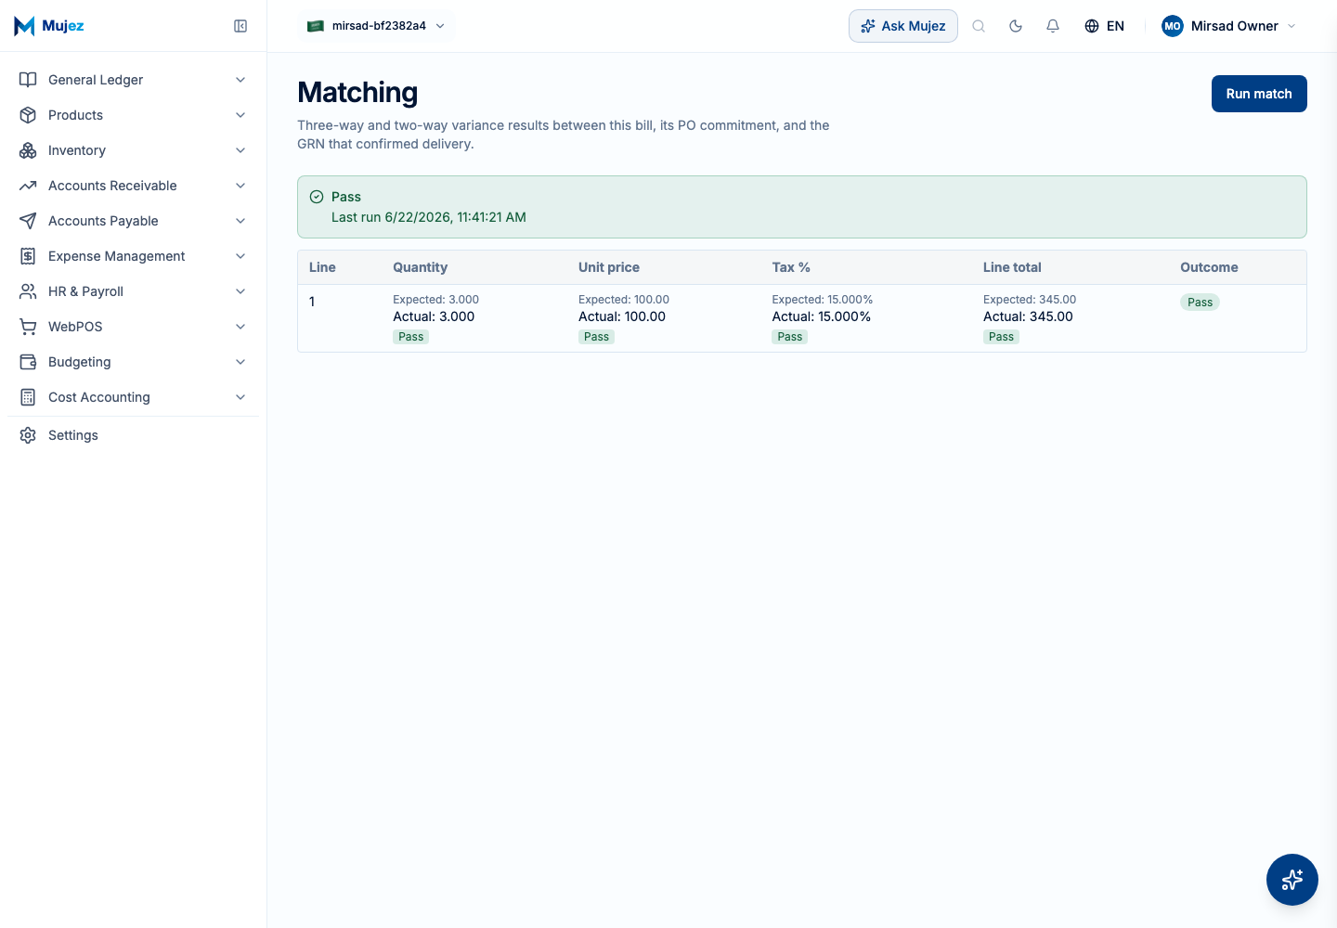Screen dimensions: 1337x928
Task: Click the Accounts Receivable trend icon
Action: (28, 186)
